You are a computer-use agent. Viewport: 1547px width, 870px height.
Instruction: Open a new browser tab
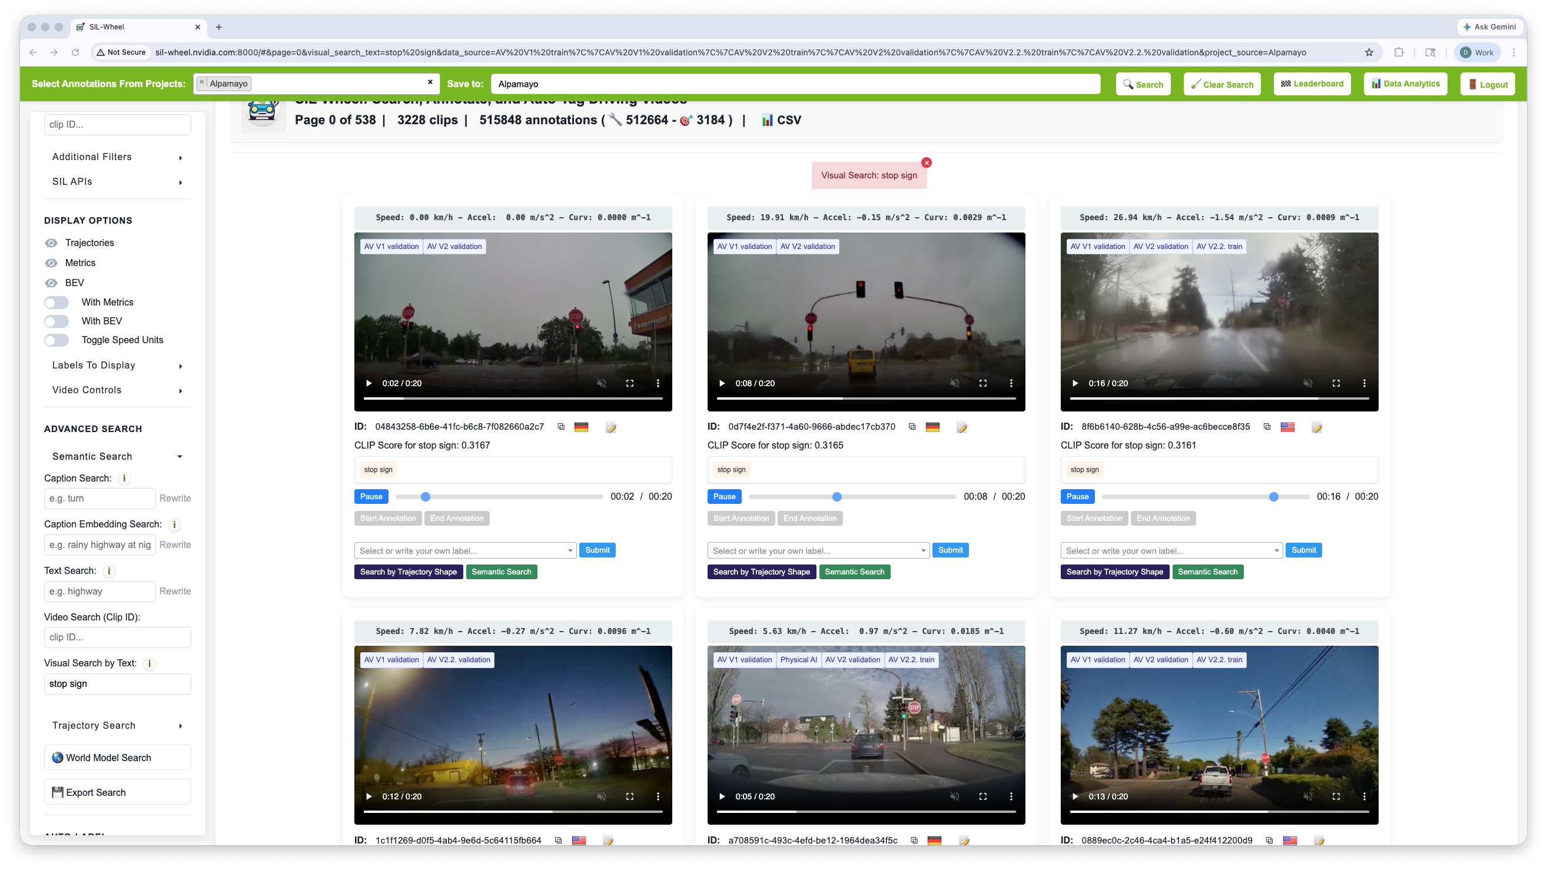(x=218, y=27)
